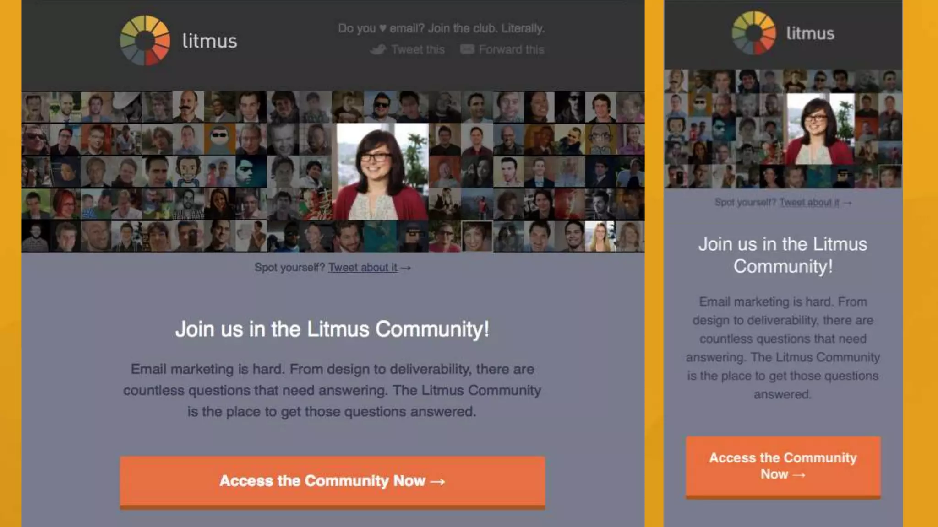This screenshot has width=938, height=527.
Task: Click the Litmus color-wheel logo in desktop email
Action: point(145,41)
